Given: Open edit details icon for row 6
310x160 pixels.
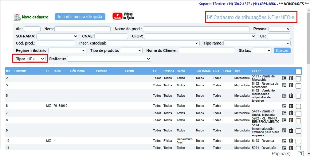Looking at the screenshot, I should 284,106.
